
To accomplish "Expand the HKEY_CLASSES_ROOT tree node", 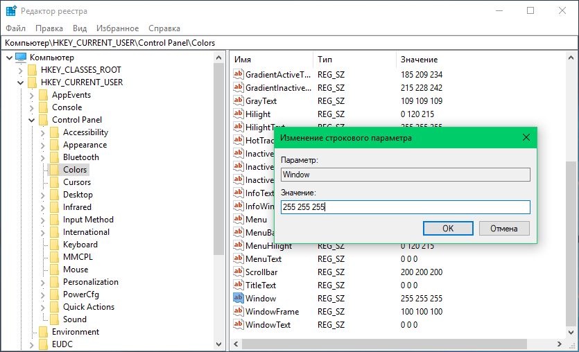I will tap(20, 70).
